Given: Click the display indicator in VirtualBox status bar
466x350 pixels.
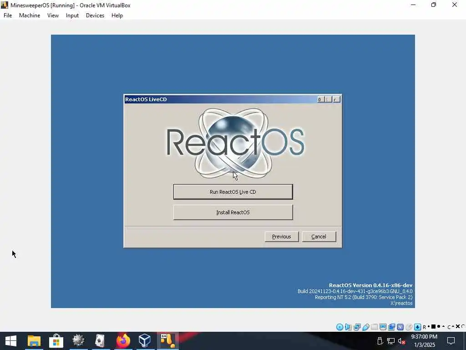Looking at the screenshot, I should point(383,327).
